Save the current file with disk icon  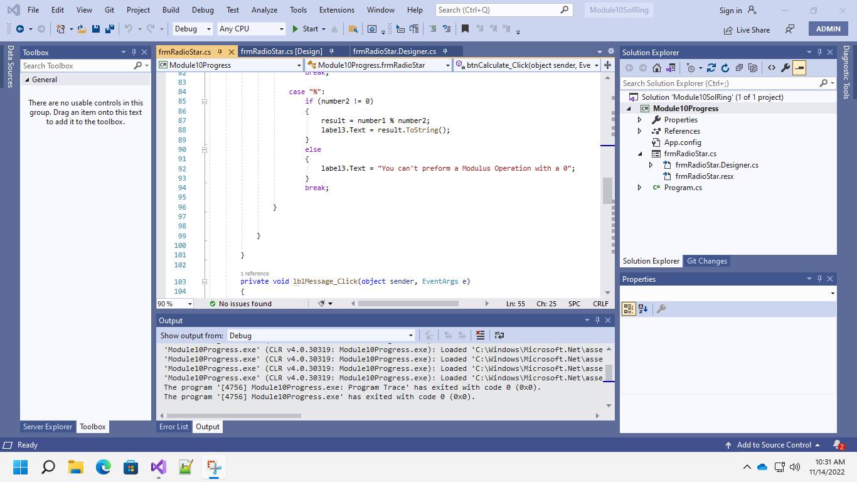pyautogui.click(x=96, y=29)
